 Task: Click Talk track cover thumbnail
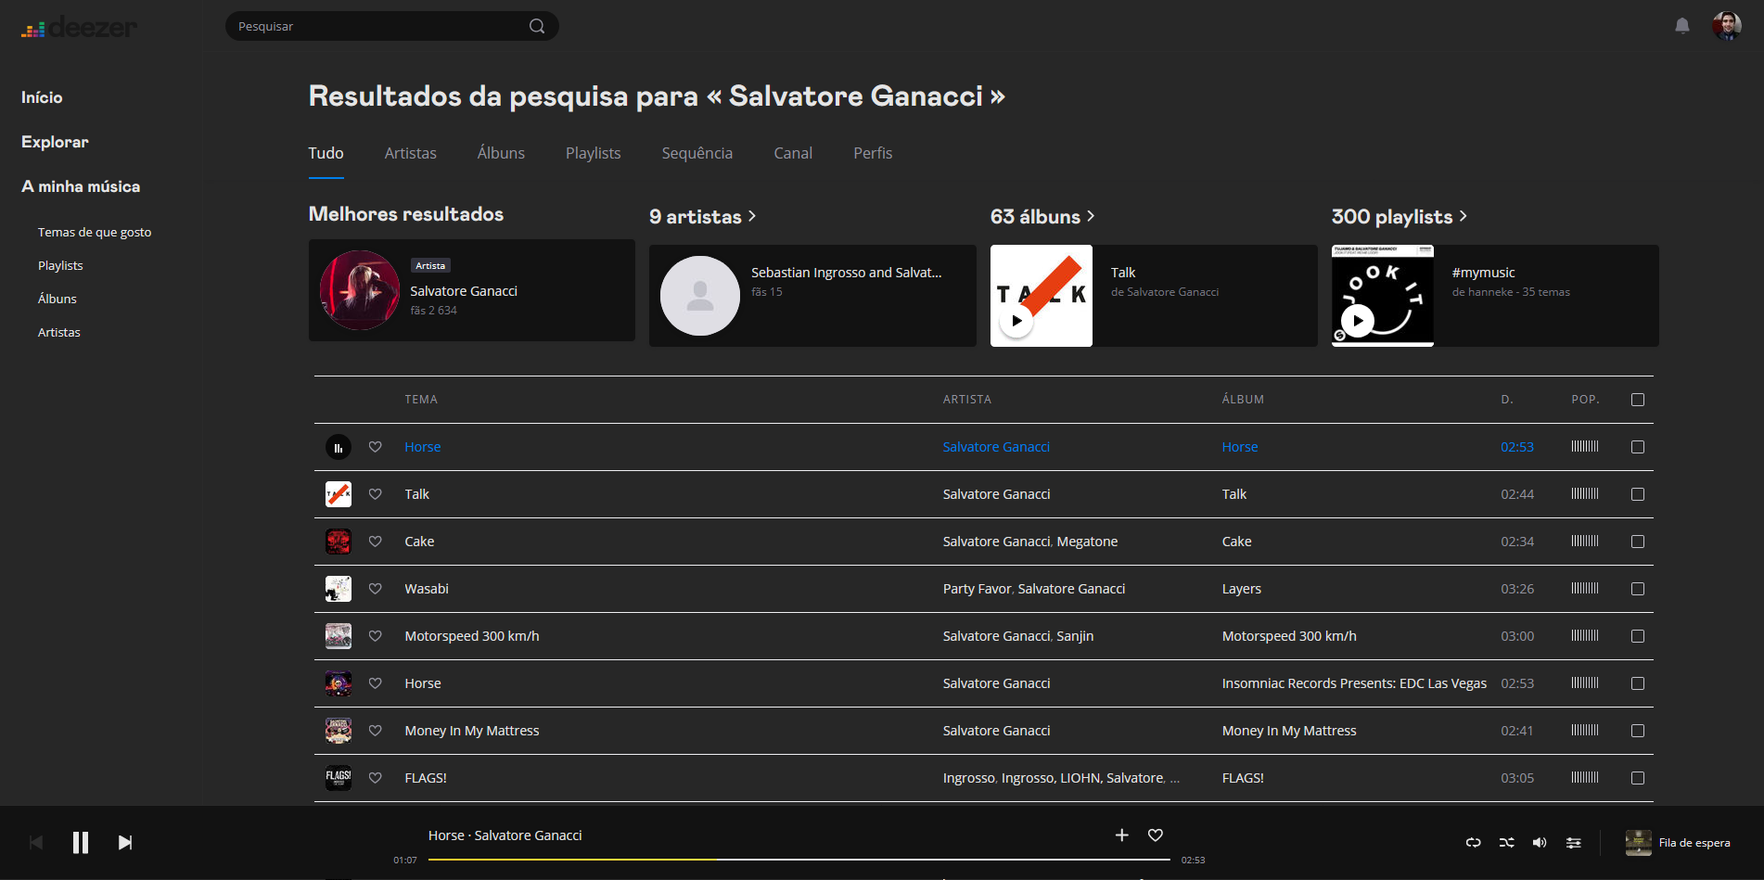[x=339, y=494]
